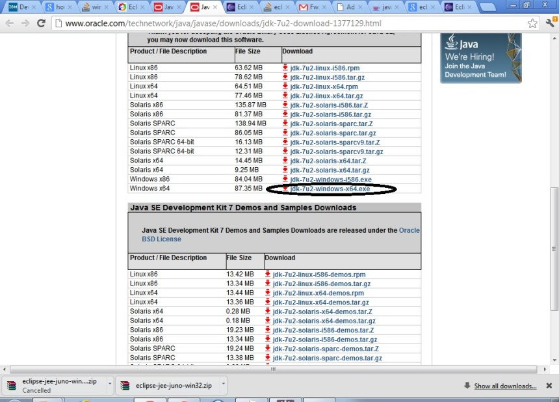Viewport: 559px width, 402px height.
Task: Download jdk-7u2-windows-x64.exe
Action: coord(330,189)
